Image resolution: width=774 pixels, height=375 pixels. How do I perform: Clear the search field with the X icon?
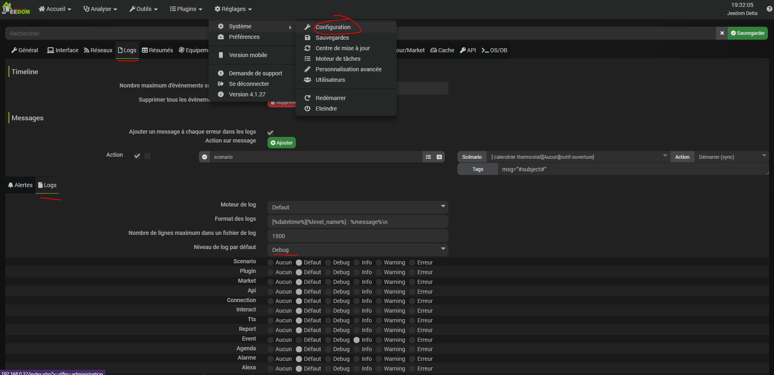click(x=722, y=33)
